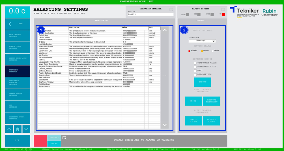Open Deployable Platform Settings menu item
The width and height of the screenshot is (284, 151).
click(18, 82)
